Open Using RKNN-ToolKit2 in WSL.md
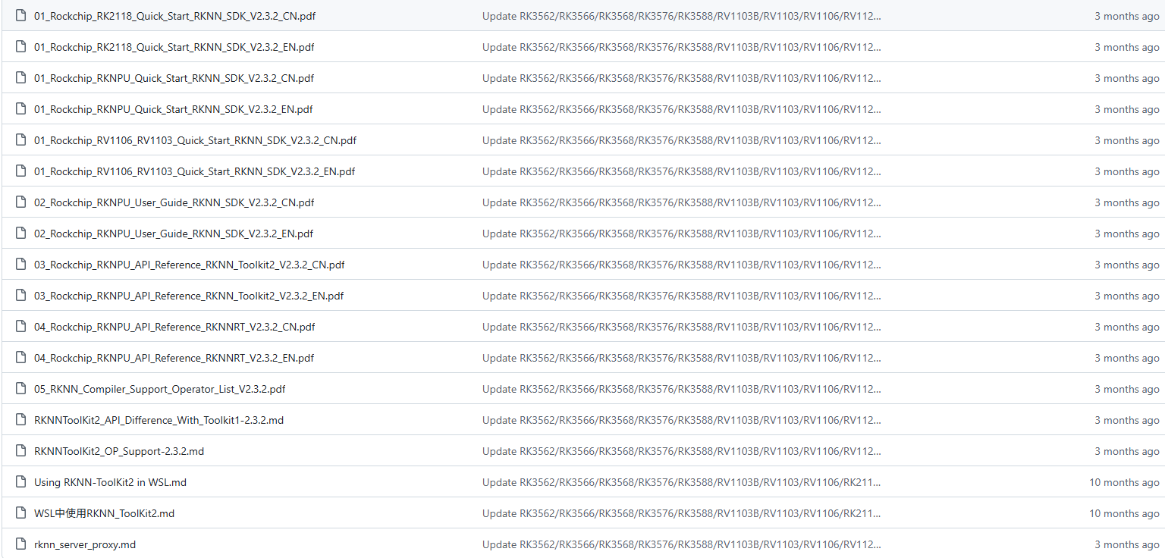The image size is (1165, 558). click(110, 482)
